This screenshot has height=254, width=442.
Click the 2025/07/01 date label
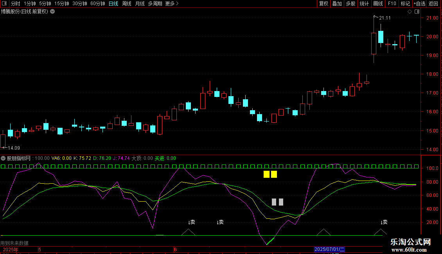click(329, 249)
